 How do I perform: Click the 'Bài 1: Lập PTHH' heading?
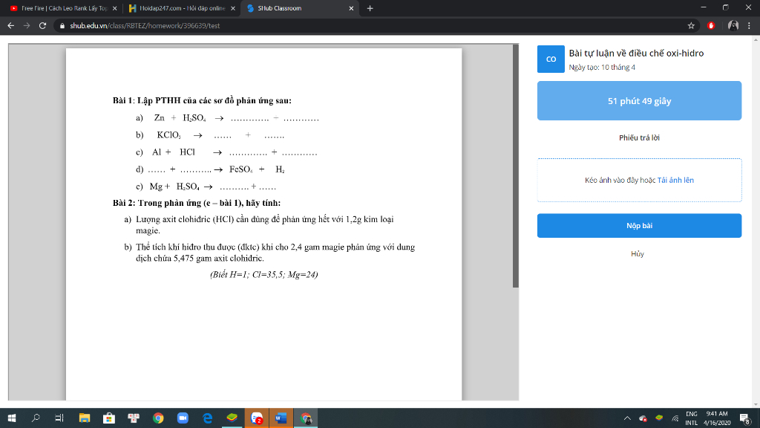click(x=202, y=100)
